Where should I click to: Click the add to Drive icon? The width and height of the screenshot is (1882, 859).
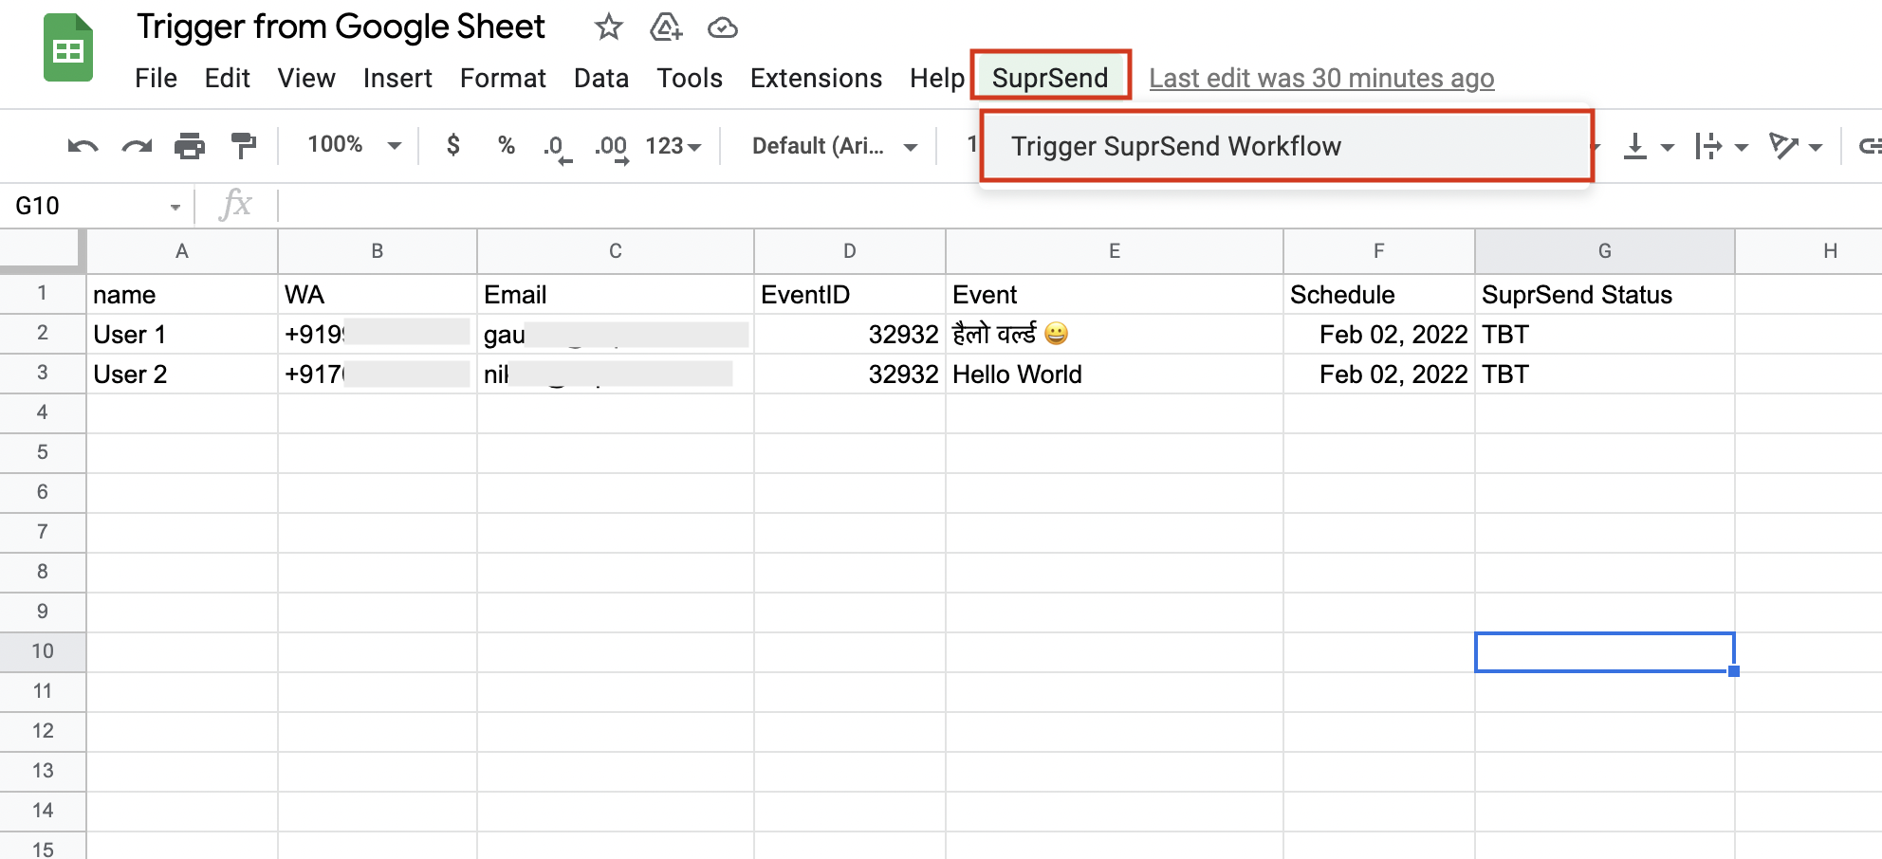[666, 27]
